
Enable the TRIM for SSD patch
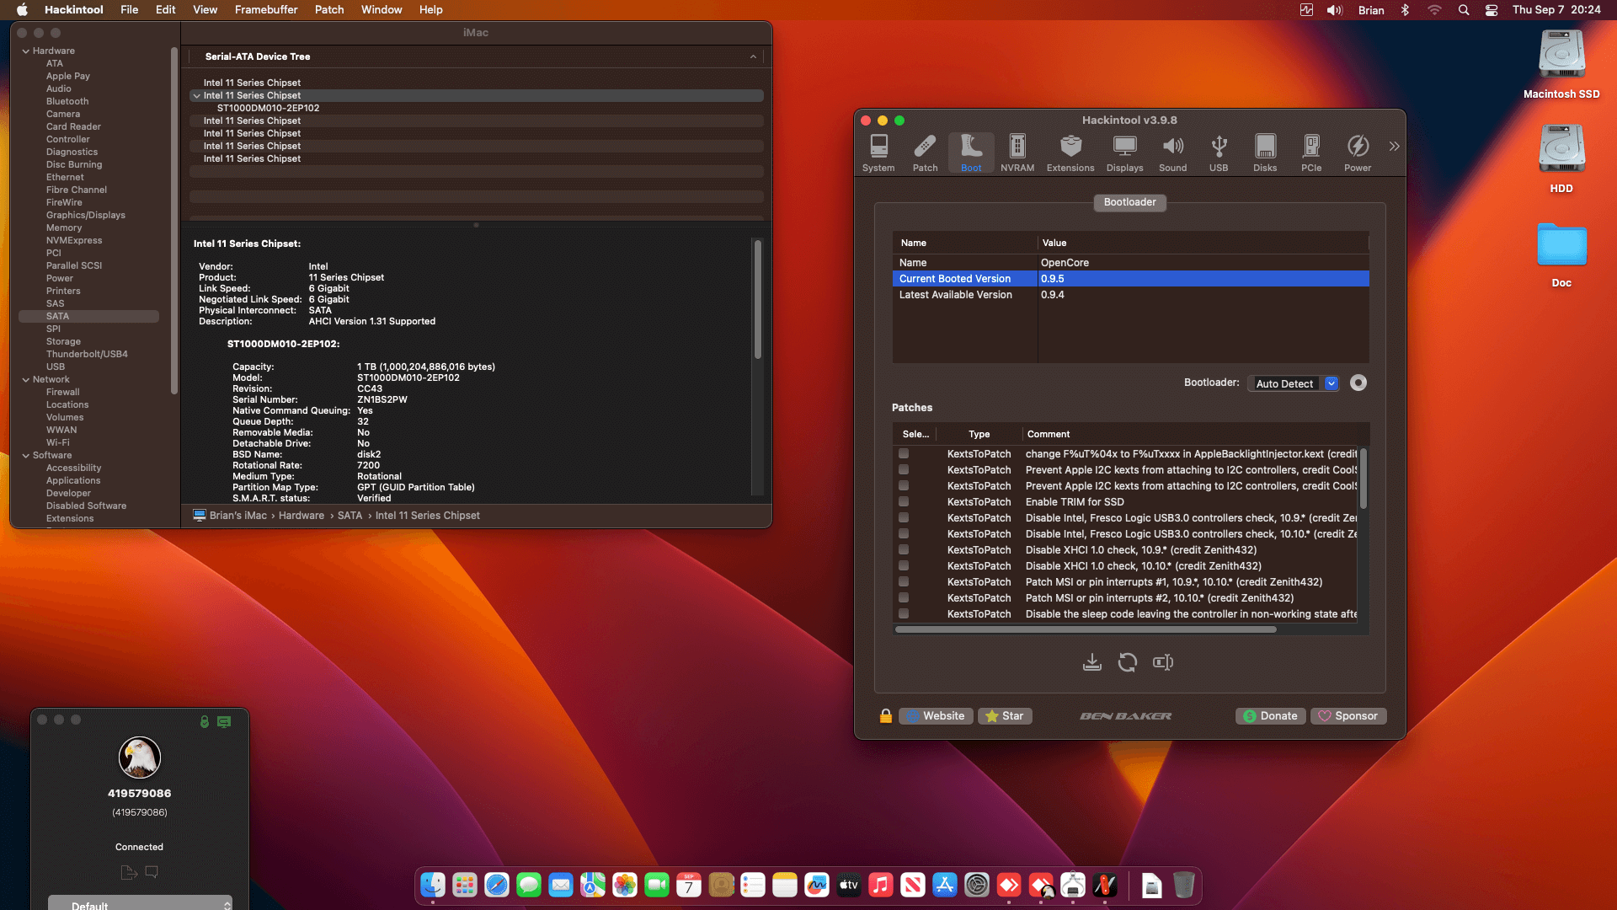pos(904,501)
